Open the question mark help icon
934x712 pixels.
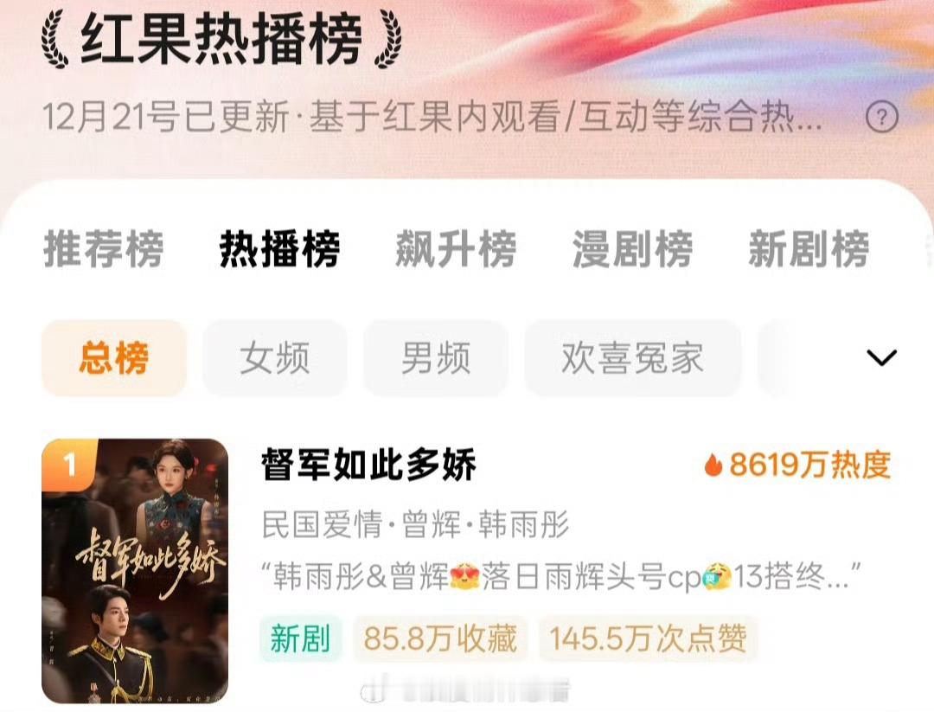pos(881,117)
